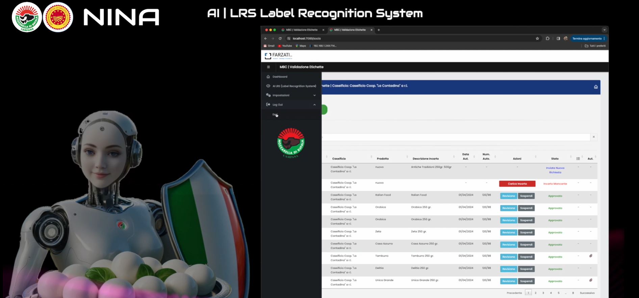The image size is (639, 298).
Task: Click the browser forward arrow
Action: point(273,38)
